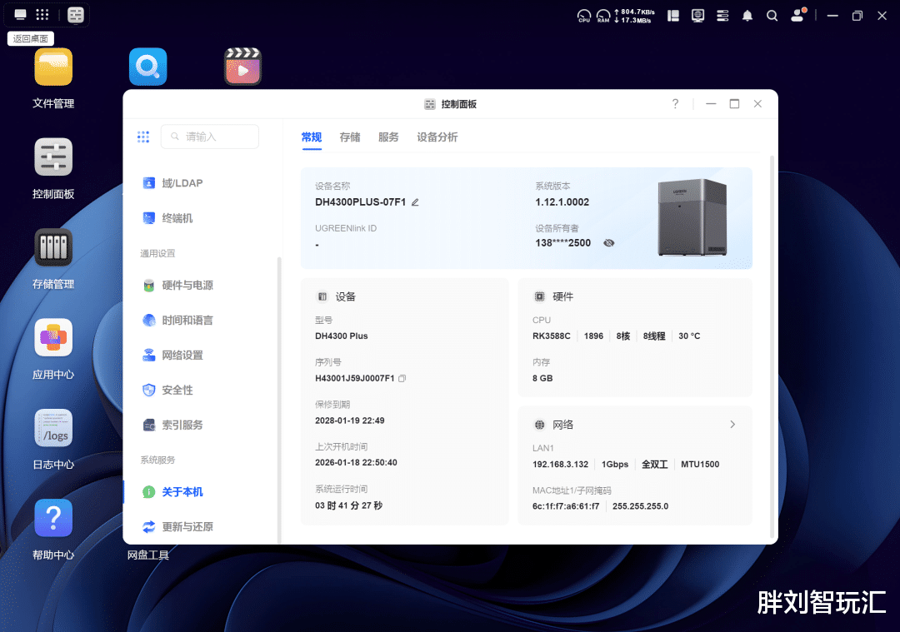Focus the 请输入 search field
The width and height of the screenshot is (900, 632).
210,137
